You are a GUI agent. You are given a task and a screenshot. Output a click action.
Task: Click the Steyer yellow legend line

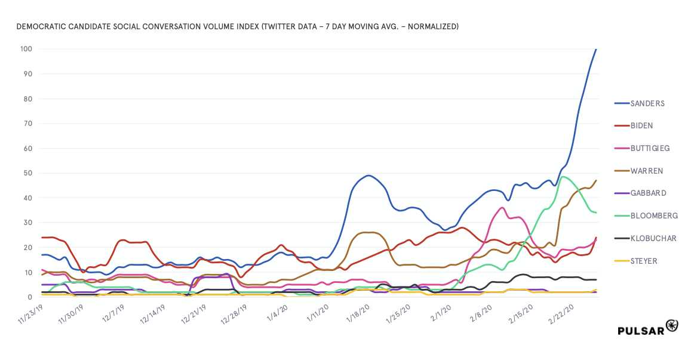622,261
